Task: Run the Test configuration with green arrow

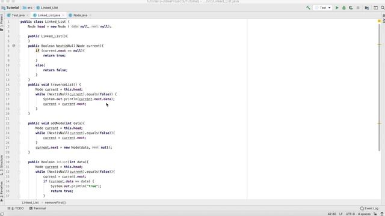Action: (x=337, y=8)
